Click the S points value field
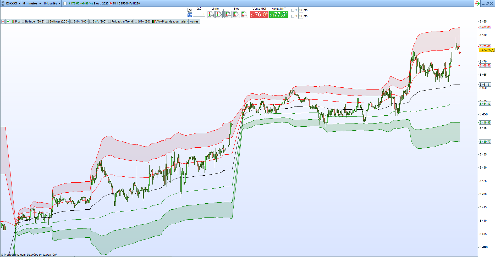The image size is (495, 257). (300, 16)
